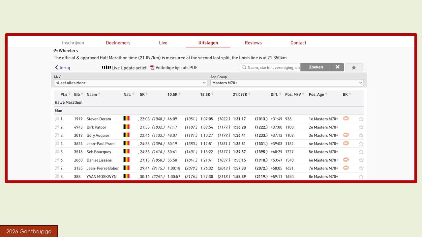Screen dimensions: 422x237
Task: Download Volledige lijst als PDF
Action: click(x=174, y=67)
